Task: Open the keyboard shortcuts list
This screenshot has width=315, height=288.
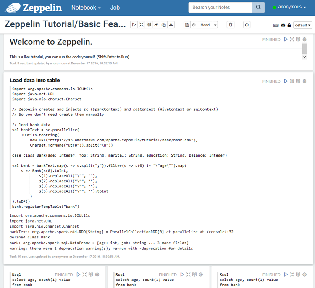Action: click(276, 25)
